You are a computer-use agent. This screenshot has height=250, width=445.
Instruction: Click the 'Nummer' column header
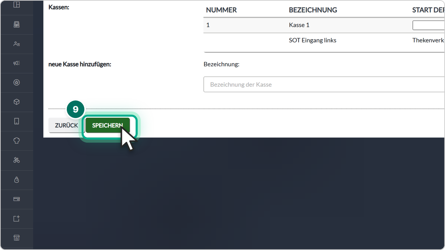pyautogui.click(x=222, y=10)
